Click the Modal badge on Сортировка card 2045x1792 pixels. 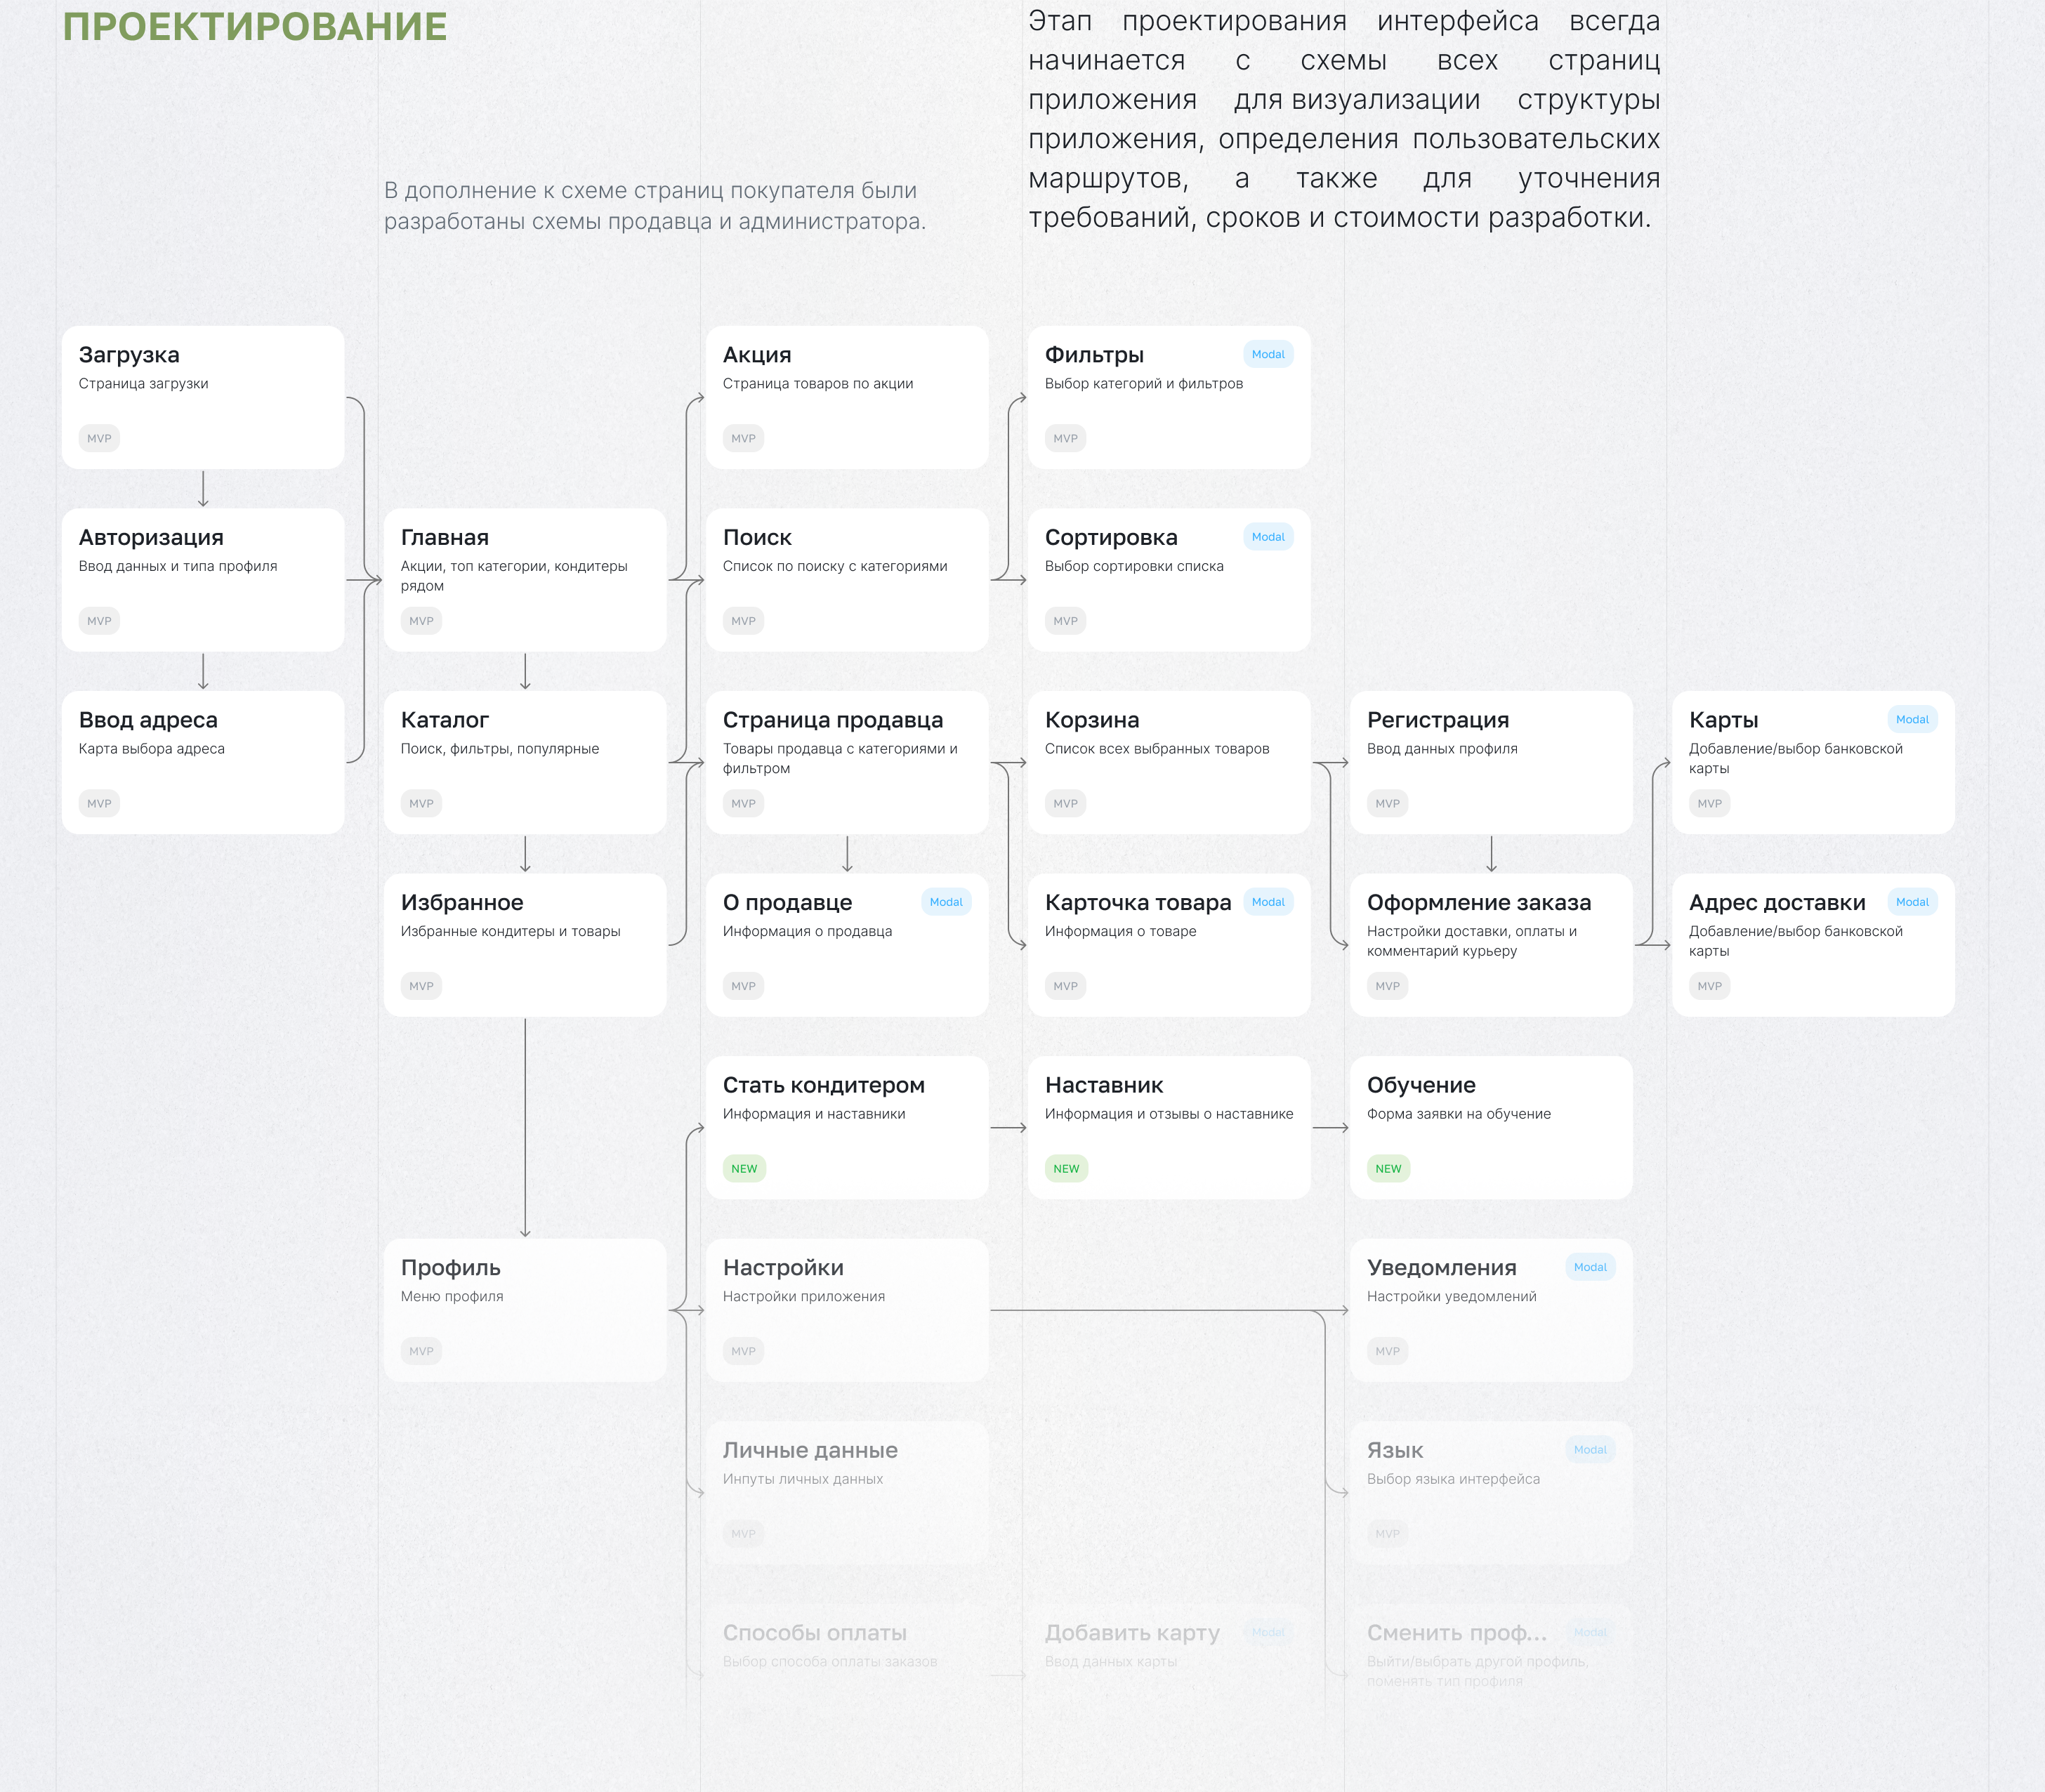tap(1267, 537)
